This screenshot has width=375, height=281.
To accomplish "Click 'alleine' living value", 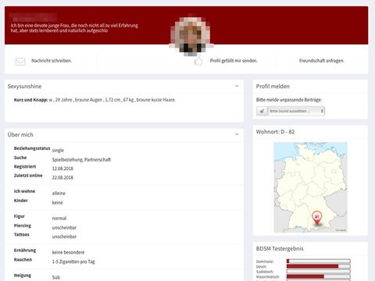I will pyautogui.click(x=59, y=194).
